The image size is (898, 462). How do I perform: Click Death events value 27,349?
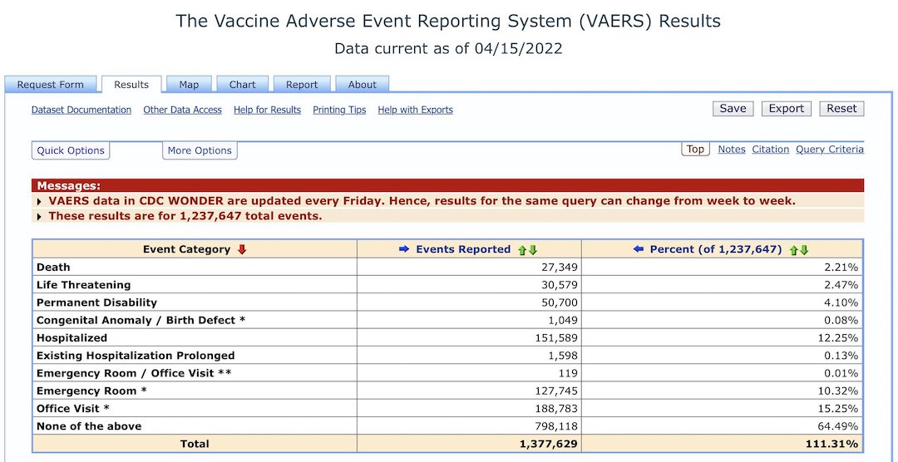[x=560, y=268]
